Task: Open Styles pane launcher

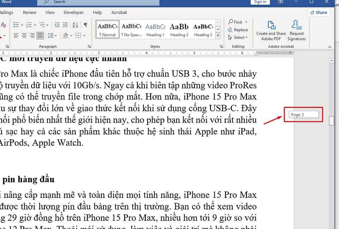Action: [221, 47]
